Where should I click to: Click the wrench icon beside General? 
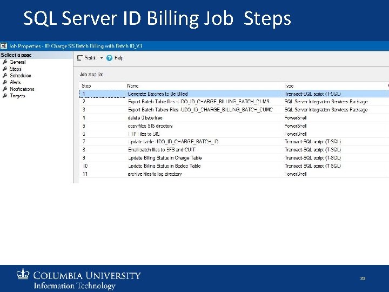pos(5,62)
